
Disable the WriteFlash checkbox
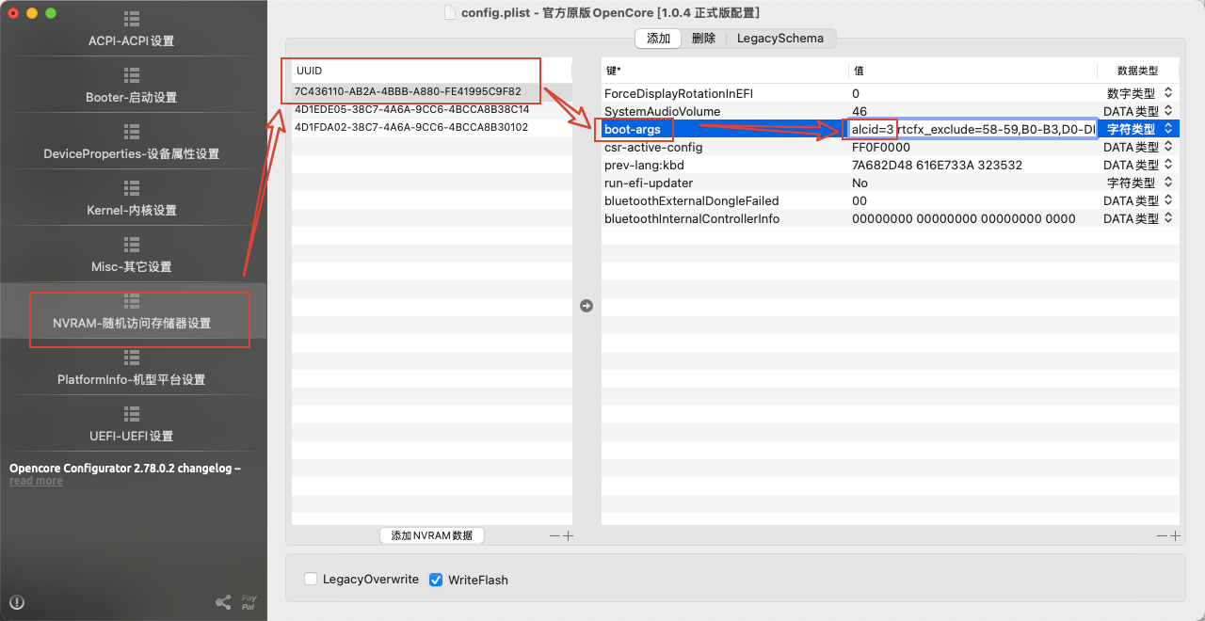436,580
